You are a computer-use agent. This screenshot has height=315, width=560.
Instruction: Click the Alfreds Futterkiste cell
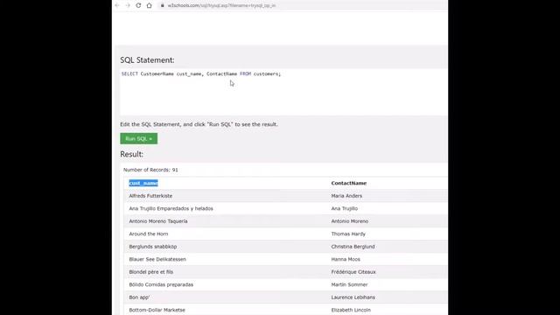coord(150,196)
